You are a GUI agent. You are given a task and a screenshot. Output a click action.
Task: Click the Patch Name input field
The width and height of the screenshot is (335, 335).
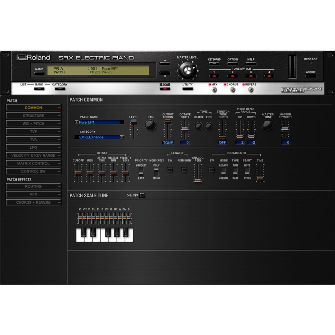(100, 122)
